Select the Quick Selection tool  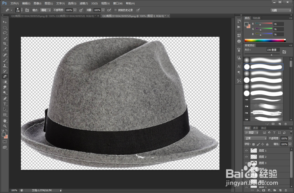[x=5, y=38]
